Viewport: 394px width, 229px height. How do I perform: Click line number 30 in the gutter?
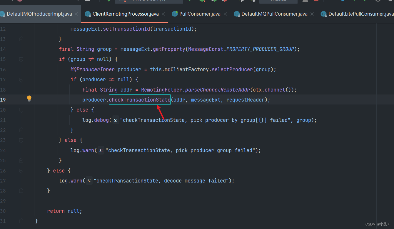click(x=3, y=211)
